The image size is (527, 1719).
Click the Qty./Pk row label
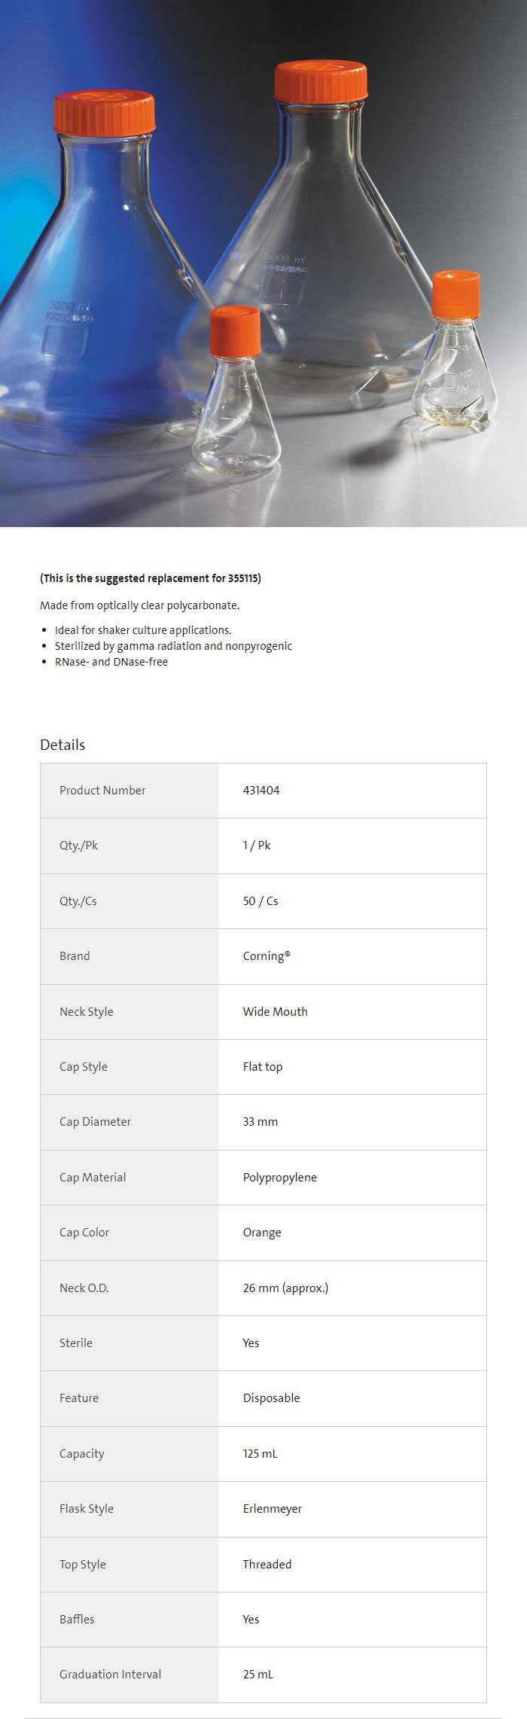[x=78, y=845]
